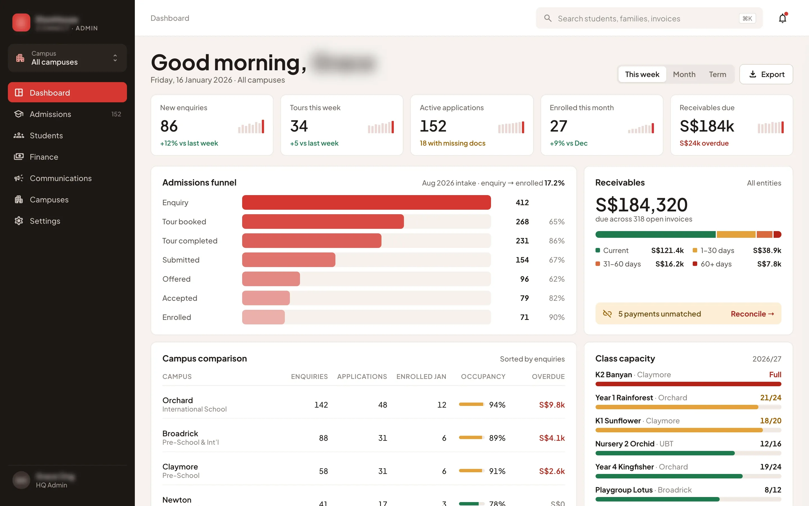The width and height of the screenshot is (809, 506).
Task: Click the red app logo
Action: 21,22
